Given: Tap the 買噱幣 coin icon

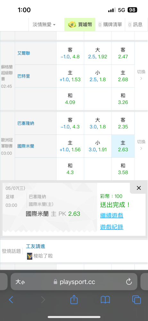Looking at the screenshot, I should tap(72, 25).
